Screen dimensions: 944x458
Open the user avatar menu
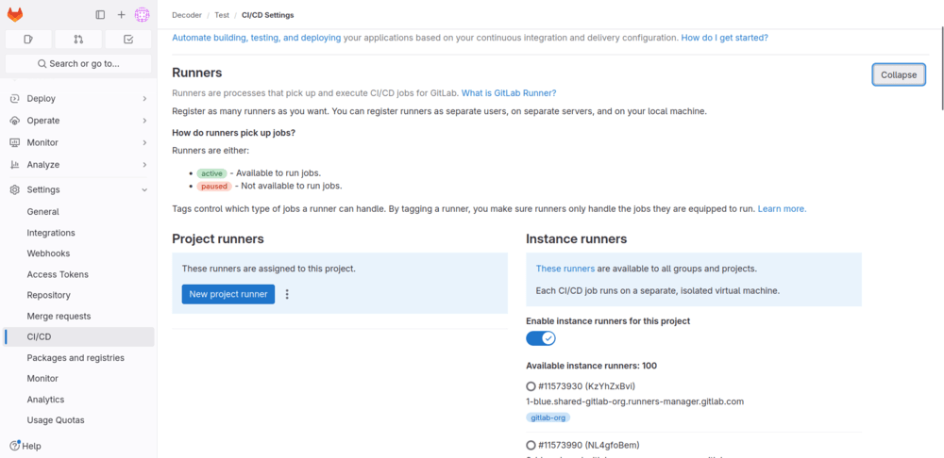142,15
